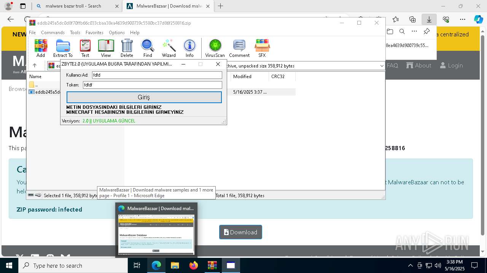Click the taskbar search box

[73, 265]
